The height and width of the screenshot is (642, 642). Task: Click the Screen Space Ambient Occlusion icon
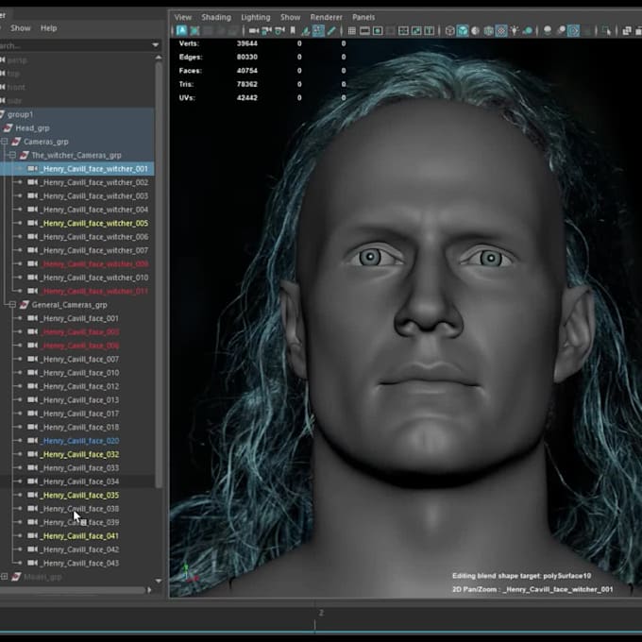[x=548, y=31]
